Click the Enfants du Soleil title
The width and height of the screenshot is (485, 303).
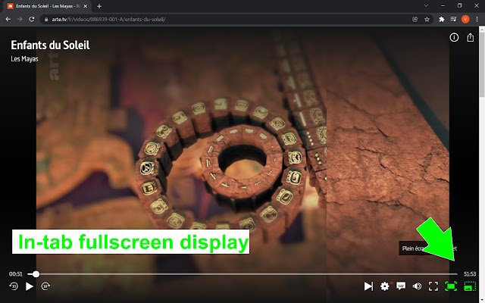coord(50,45)
